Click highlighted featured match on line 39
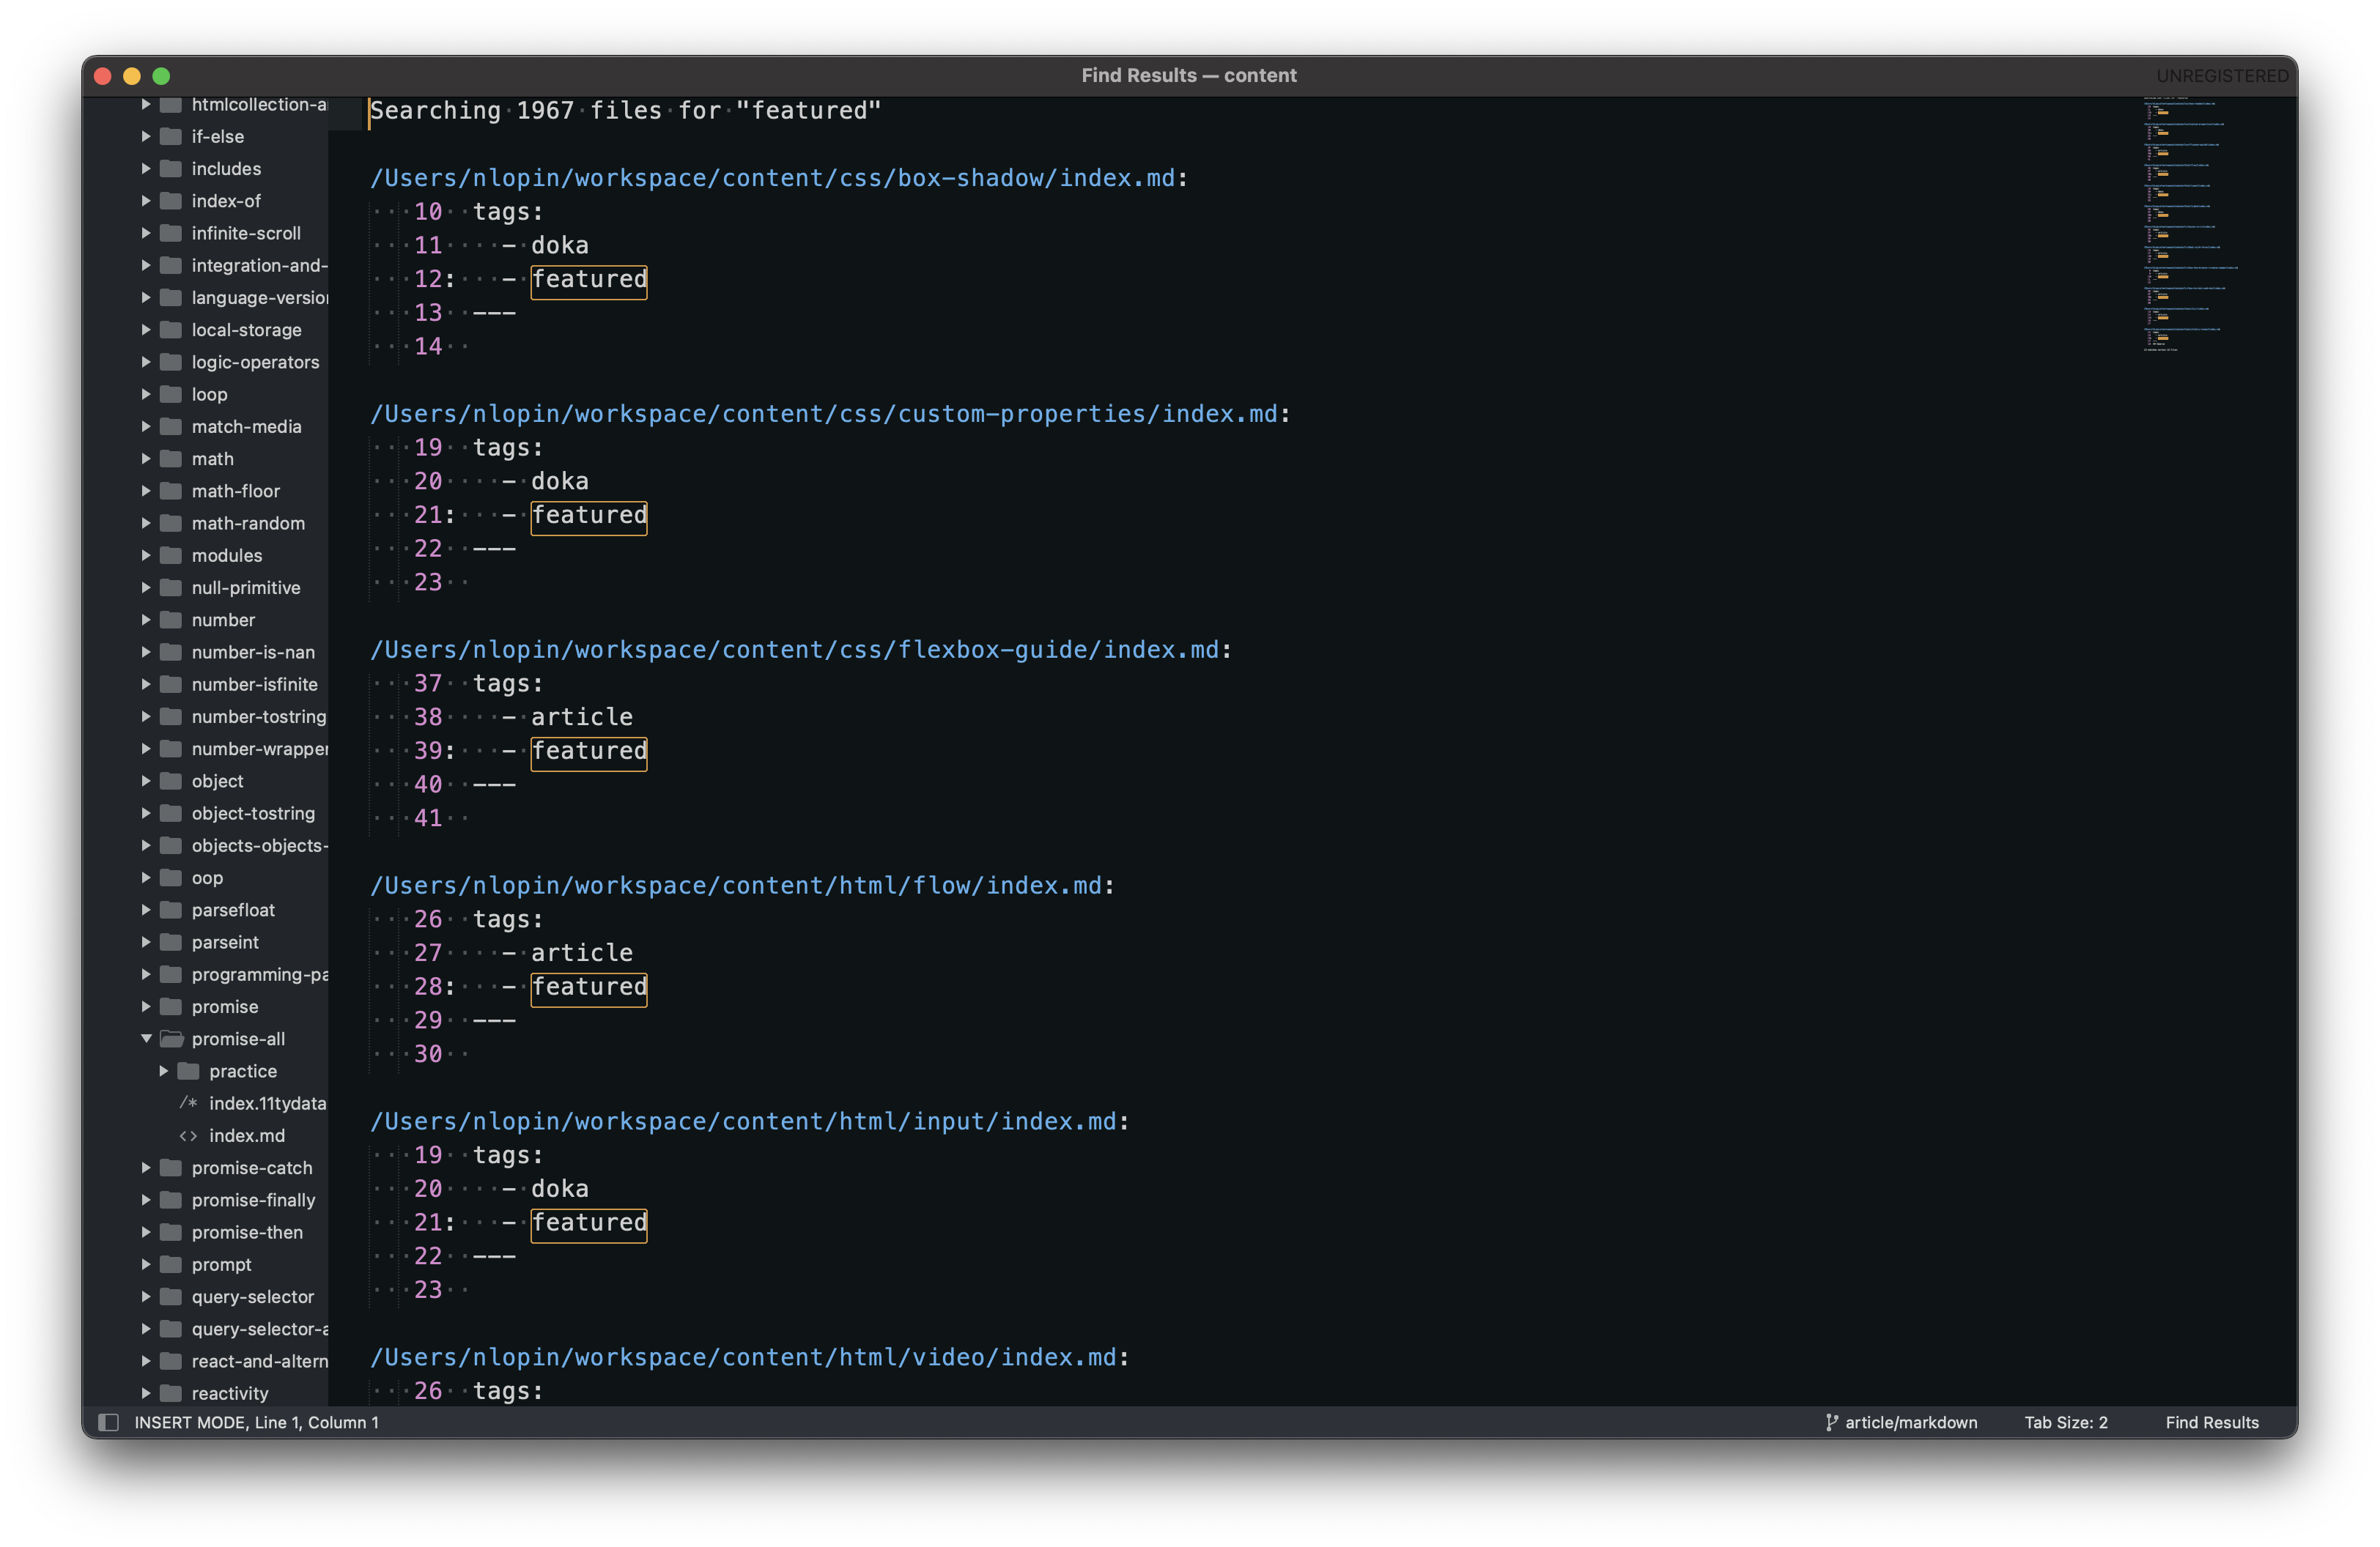The width and height of the screenshot is (2380, 1547). [588, 752]
